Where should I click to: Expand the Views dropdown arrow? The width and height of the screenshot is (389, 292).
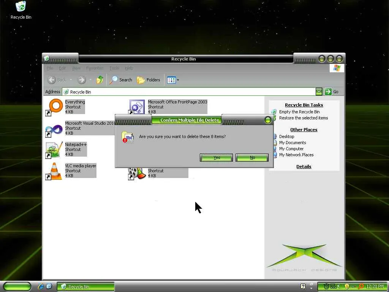178,80
